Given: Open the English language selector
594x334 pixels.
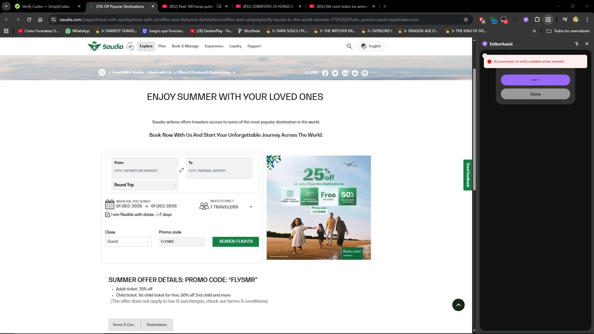Looking at the screenshot, I should 371,46.
